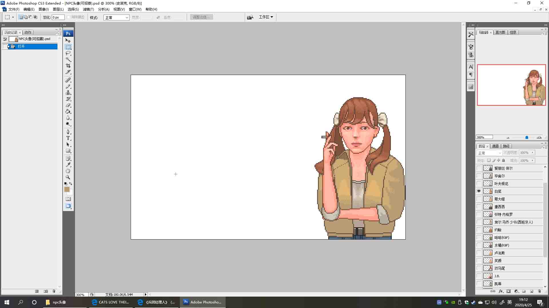549x308 pixels.
Task: Select the Hand tool
Action: (68, 171)
